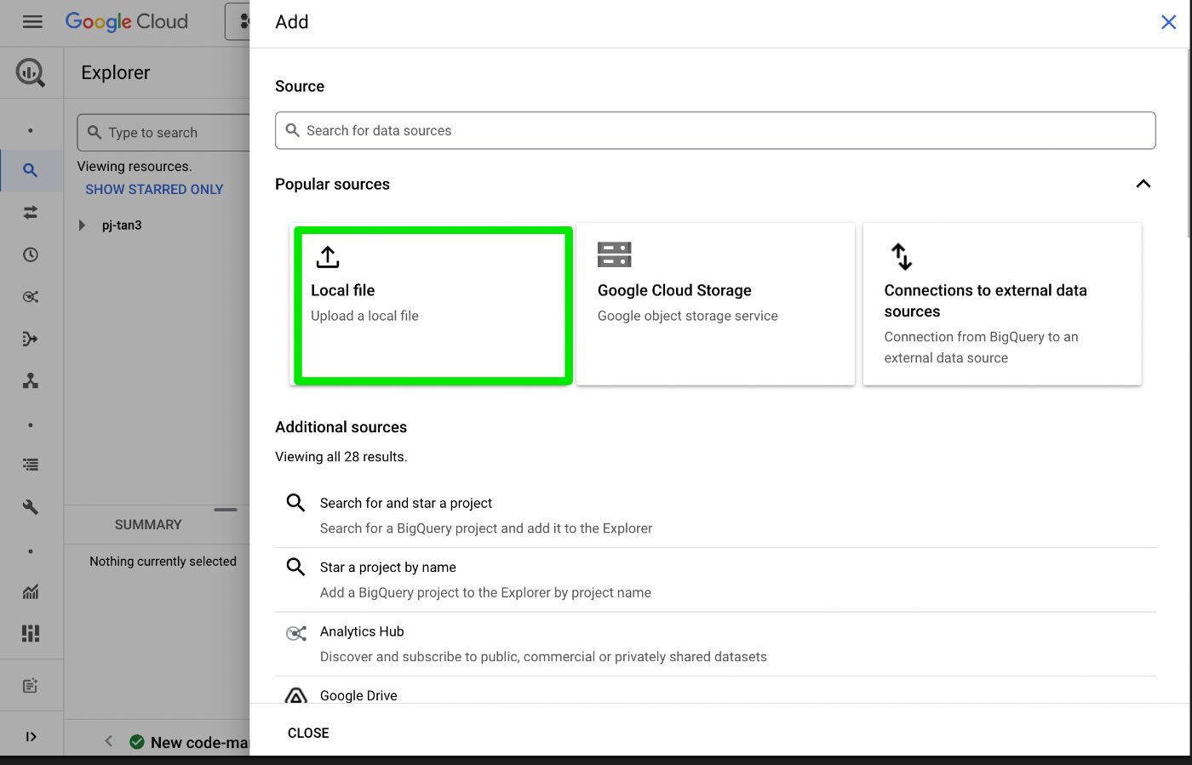Close the Add panel with X
The image size is (1192, 765).
[1168, 22]
